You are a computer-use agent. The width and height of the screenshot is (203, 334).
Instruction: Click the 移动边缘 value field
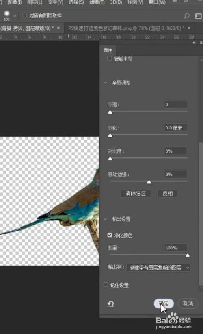[x=175, y=174]
